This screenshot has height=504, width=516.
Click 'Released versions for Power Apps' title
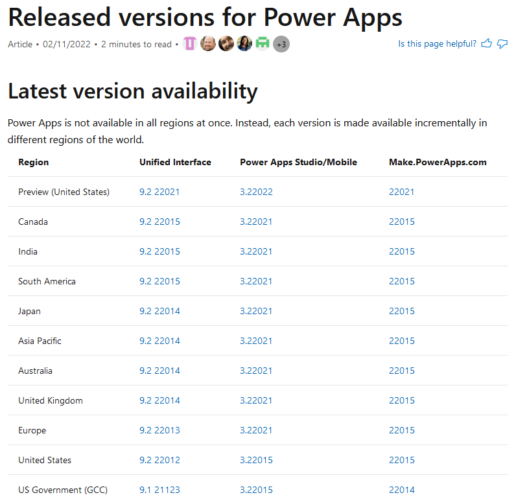pyautogui.click(x=205, y=17)
